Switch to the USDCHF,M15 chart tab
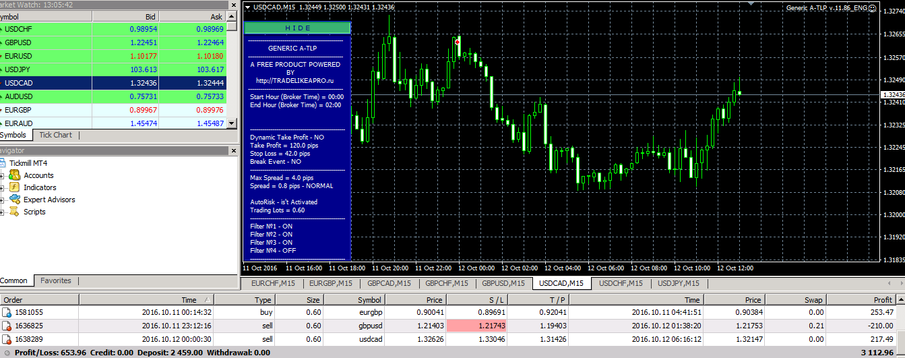Screen dimensions: 905x358 coord(621,283)
